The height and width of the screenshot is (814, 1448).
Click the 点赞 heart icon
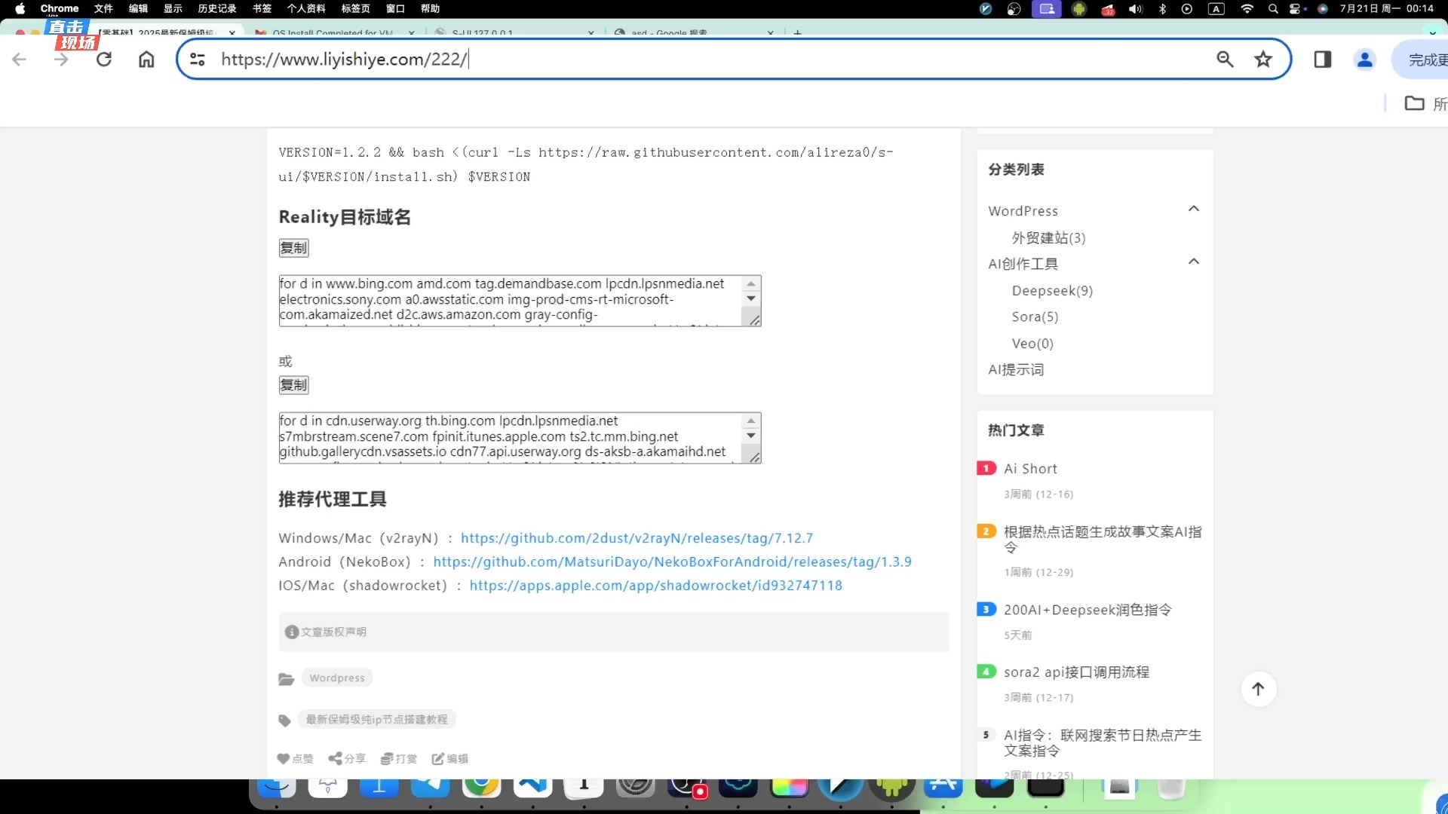coord(284,759)
